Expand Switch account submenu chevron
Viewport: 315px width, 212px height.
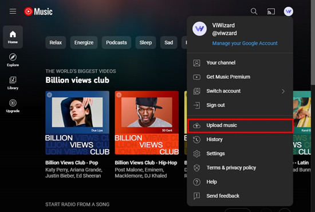[283, 91]
